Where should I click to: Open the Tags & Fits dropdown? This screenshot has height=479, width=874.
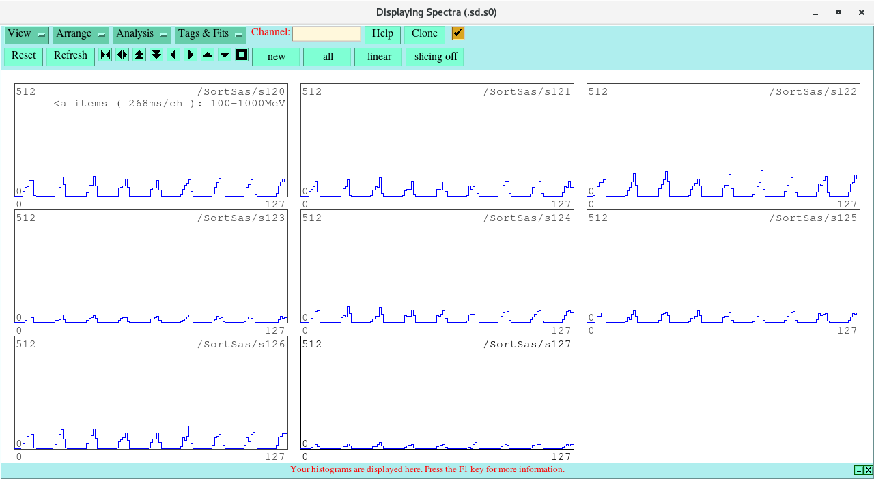tap(210, 34)
